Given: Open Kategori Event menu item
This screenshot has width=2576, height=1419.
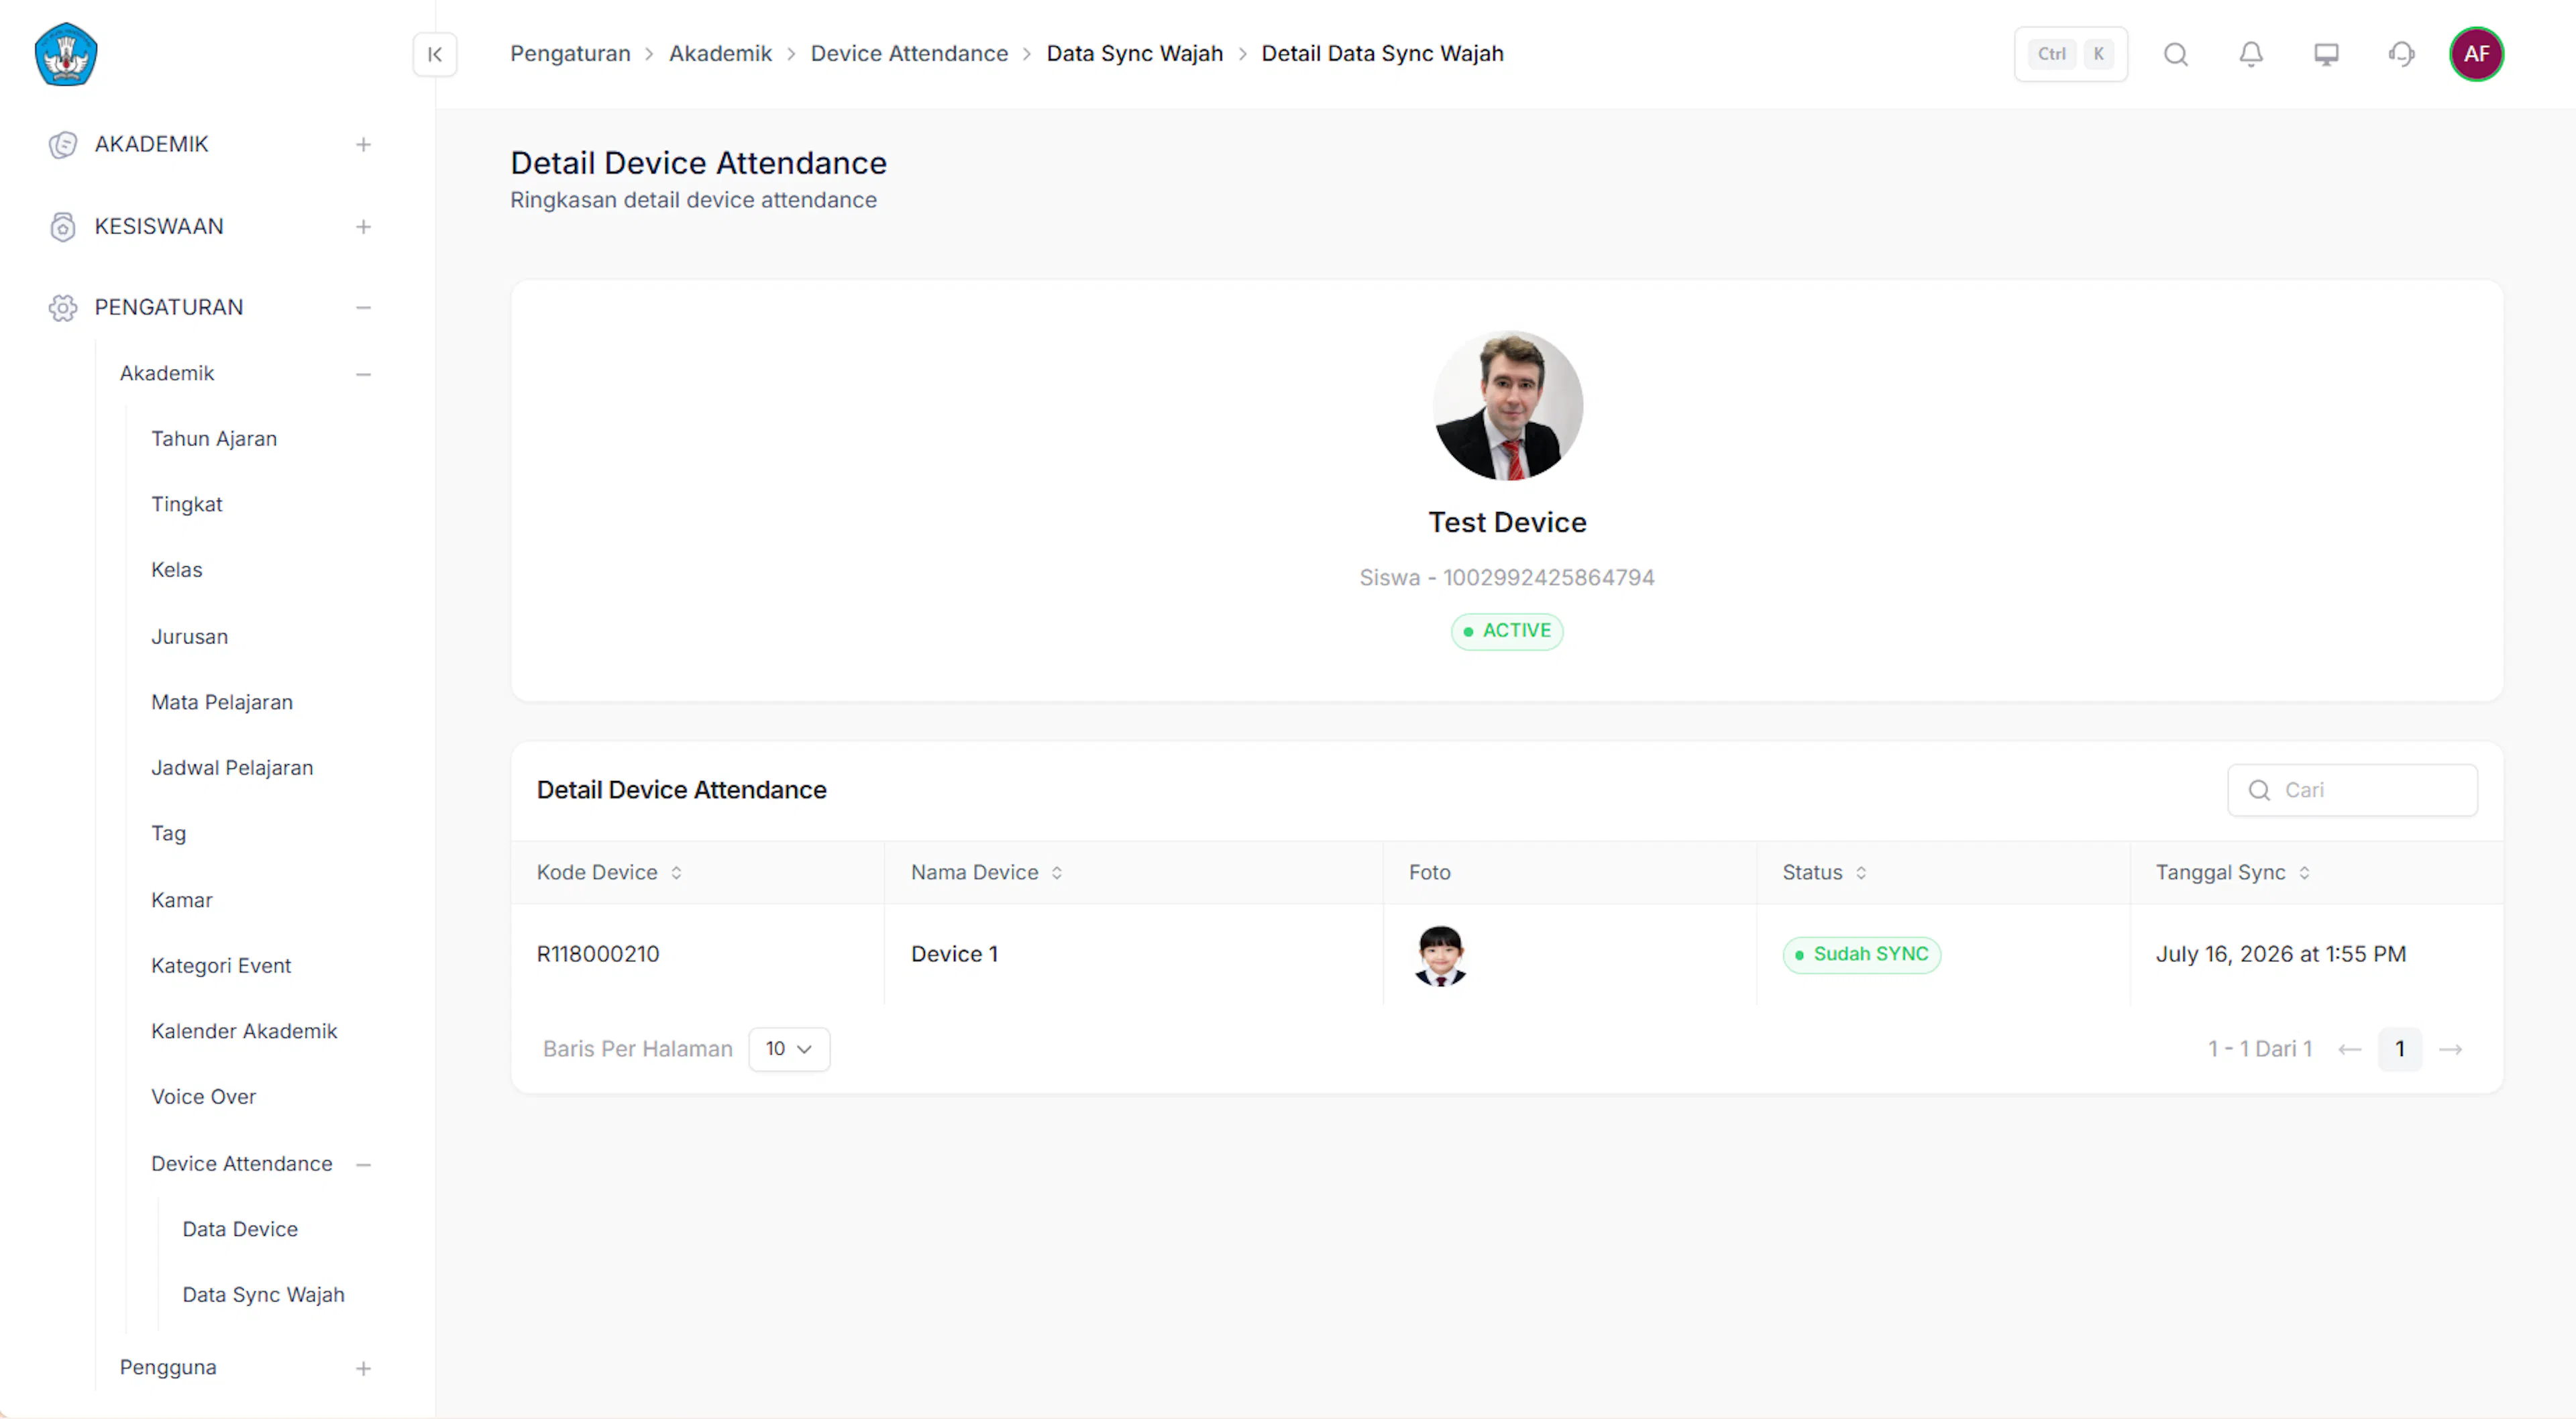Looking at the screenshot, I should point(221,966).
